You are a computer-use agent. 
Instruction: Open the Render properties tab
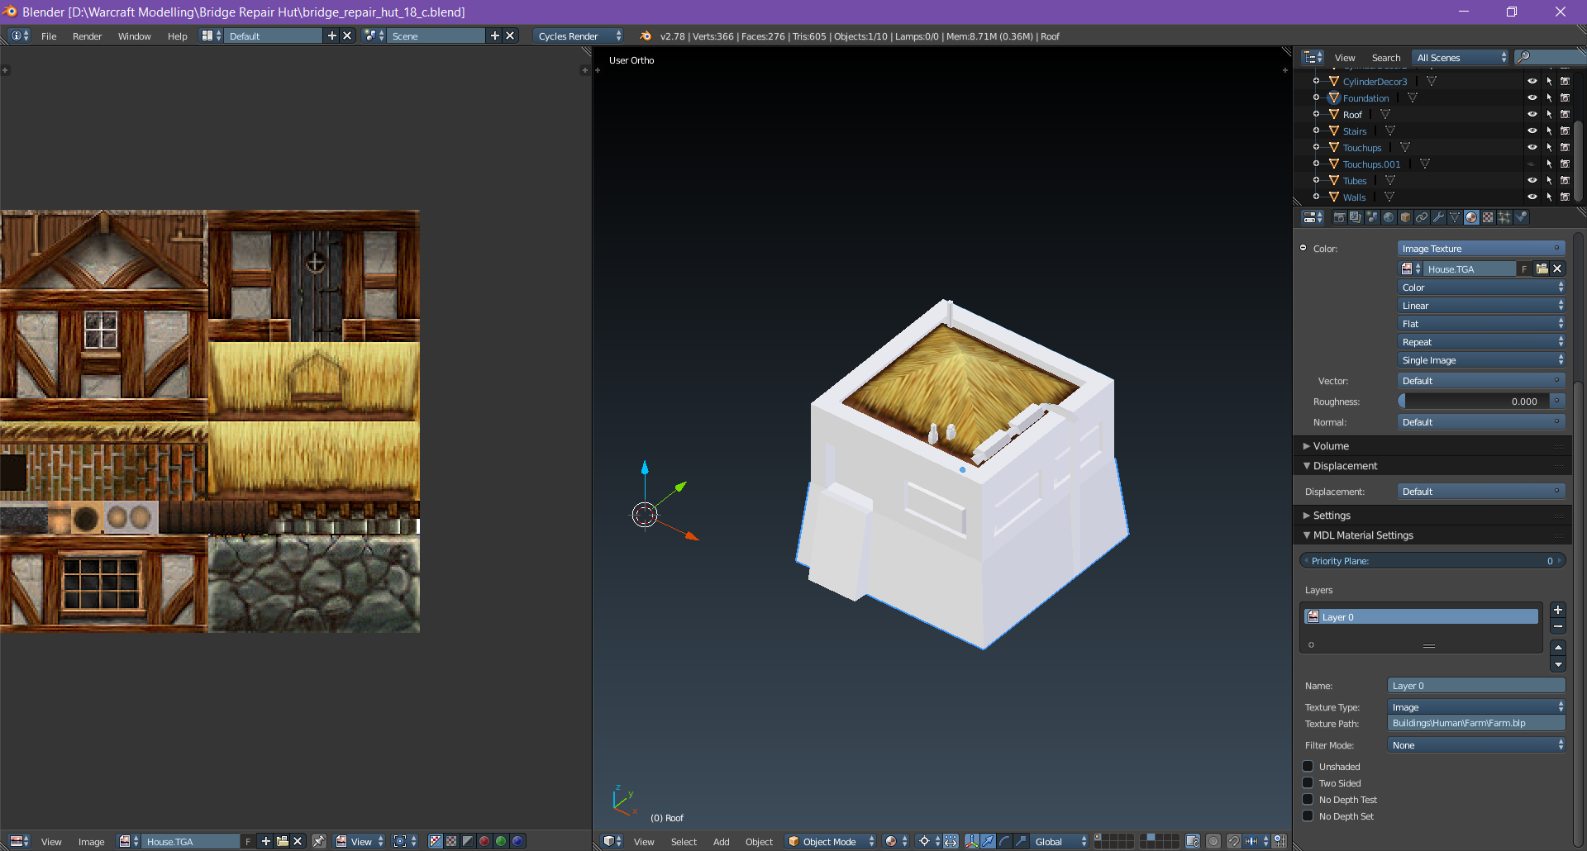point(1339,217)
